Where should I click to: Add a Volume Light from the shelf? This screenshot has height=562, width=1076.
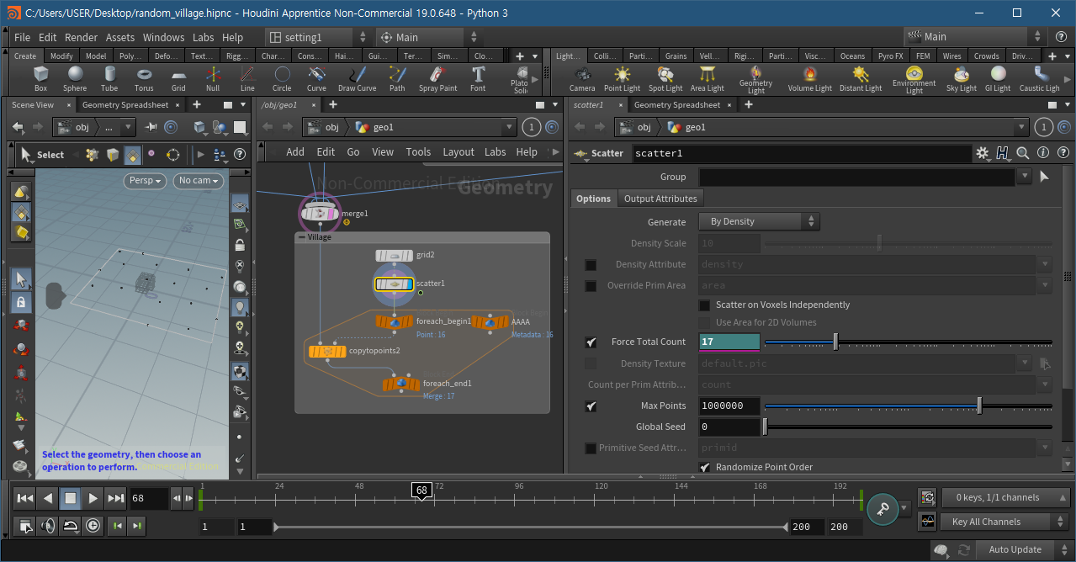click(x=809, y=79)
